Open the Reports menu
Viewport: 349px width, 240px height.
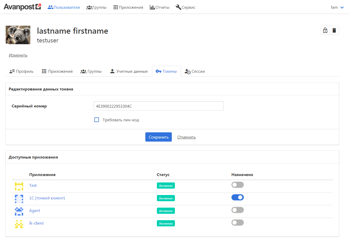tap(159, 7)
